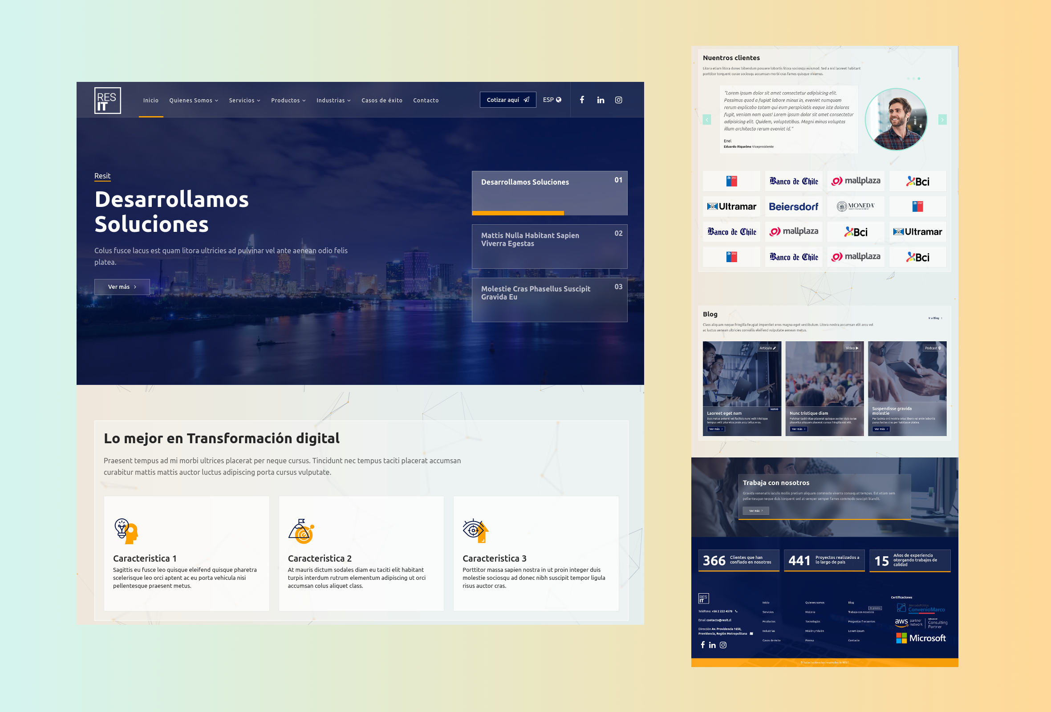Show the previous testimonial with left arrow
1051x712 pixels.
[x=707, y=119]
